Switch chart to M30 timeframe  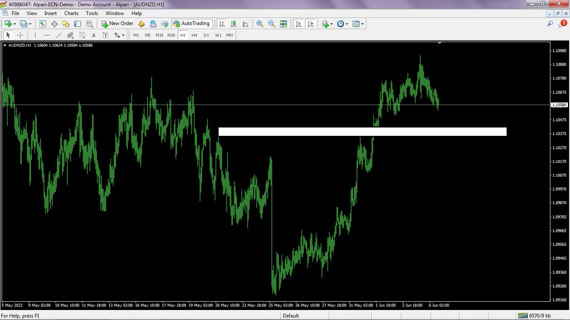point(171,35)
